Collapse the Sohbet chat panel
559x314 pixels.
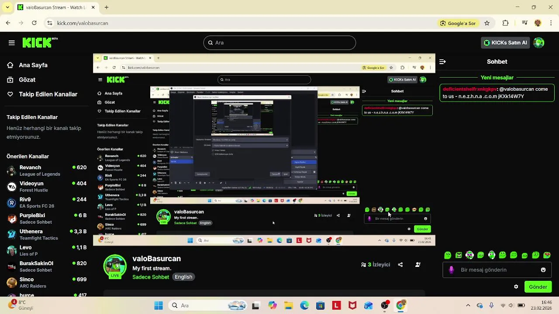click(x=442, y=62)
